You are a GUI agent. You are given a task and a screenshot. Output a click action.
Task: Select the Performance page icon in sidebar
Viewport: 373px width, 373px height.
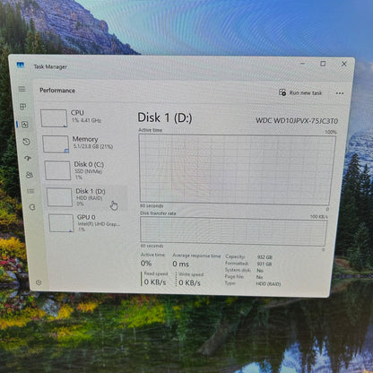25,125
